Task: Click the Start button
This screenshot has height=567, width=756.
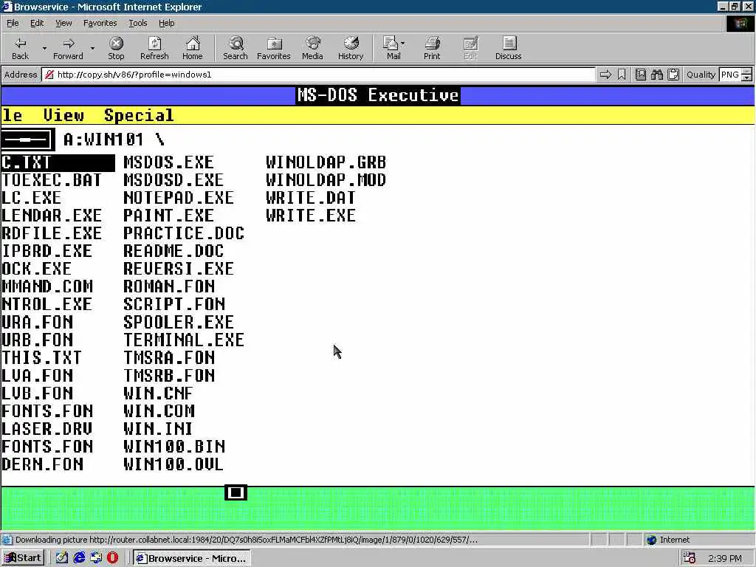Action: coord(23,558)
